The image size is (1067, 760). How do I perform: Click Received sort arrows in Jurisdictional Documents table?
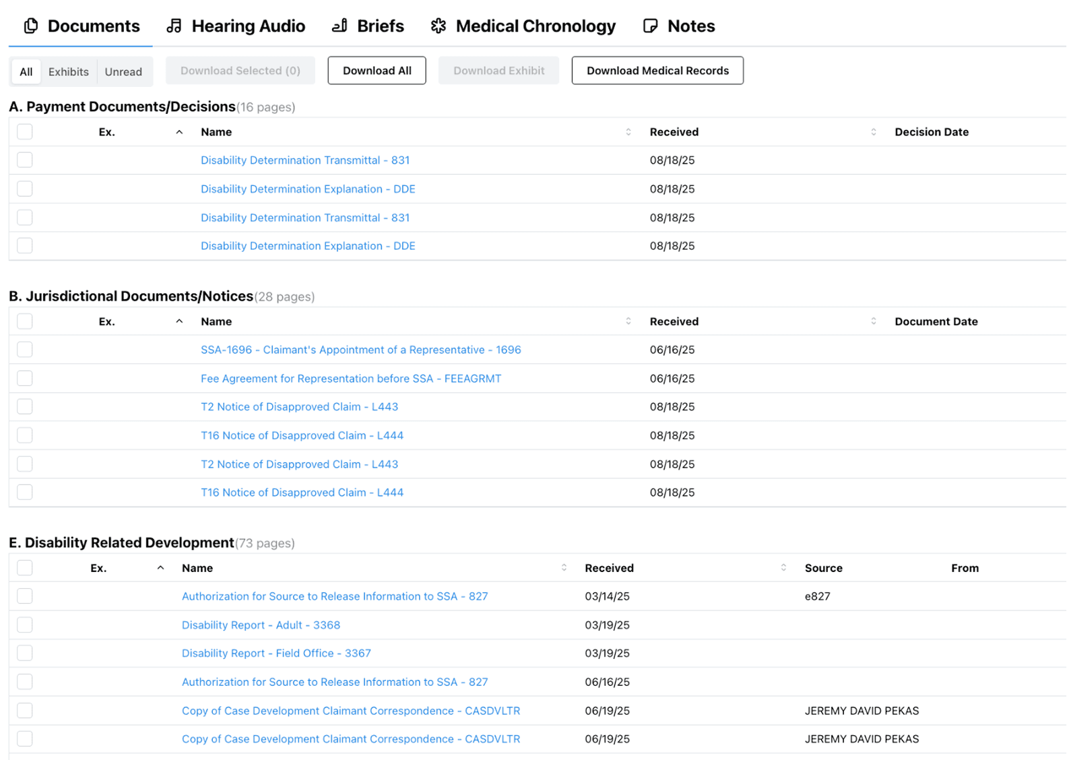(x=874, y=321)
